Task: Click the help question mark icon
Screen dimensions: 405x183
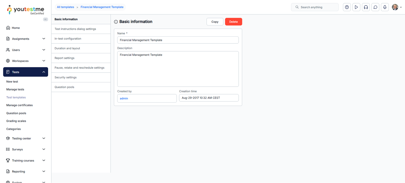Action: tap(347, 7)
